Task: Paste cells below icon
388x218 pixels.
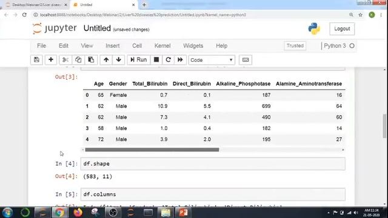Action: 91,60
